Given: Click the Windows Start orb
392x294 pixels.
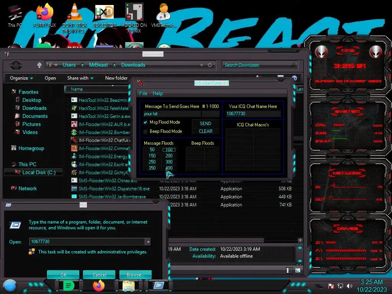Looking at the screenshot, I should [10, 286].
